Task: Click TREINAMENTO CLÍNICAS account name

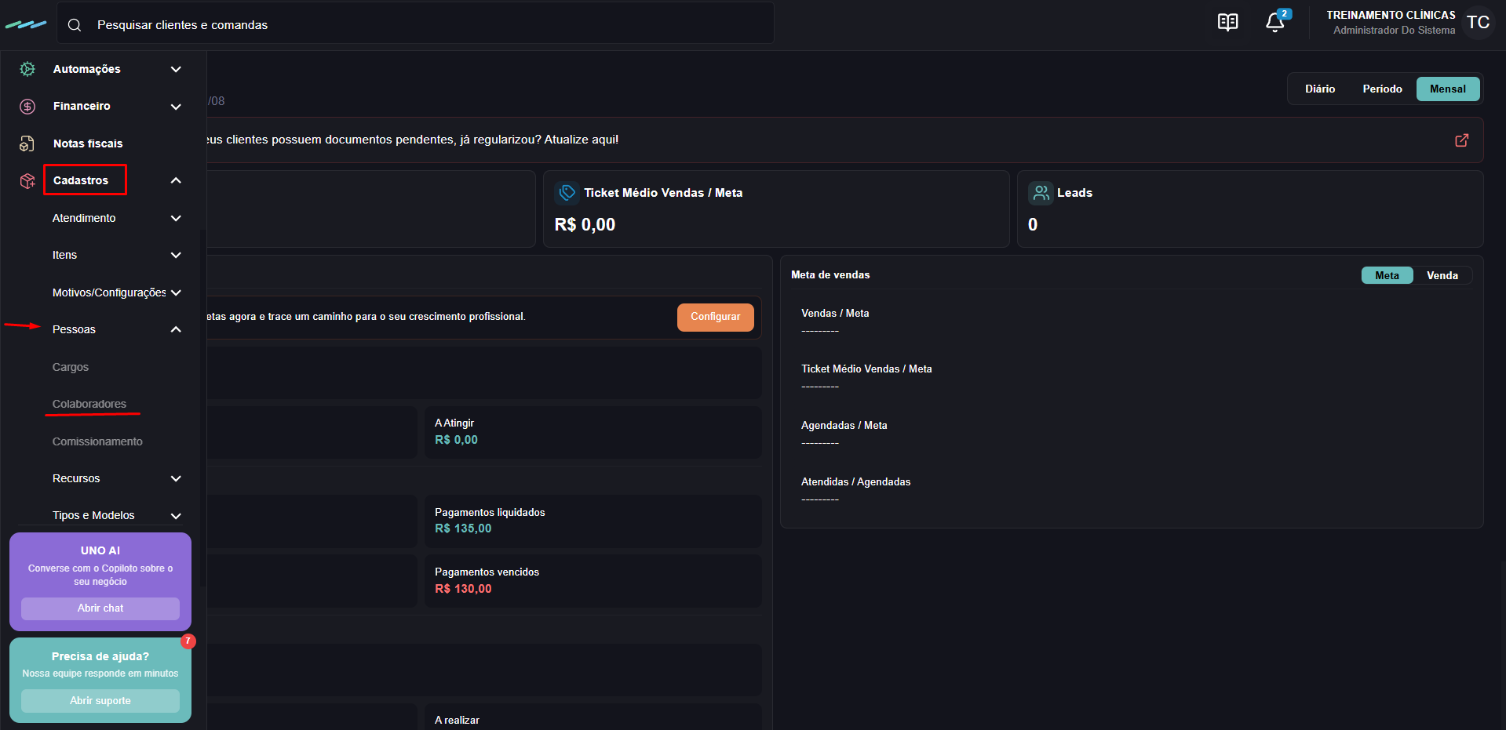Action: click(1391, 15)
